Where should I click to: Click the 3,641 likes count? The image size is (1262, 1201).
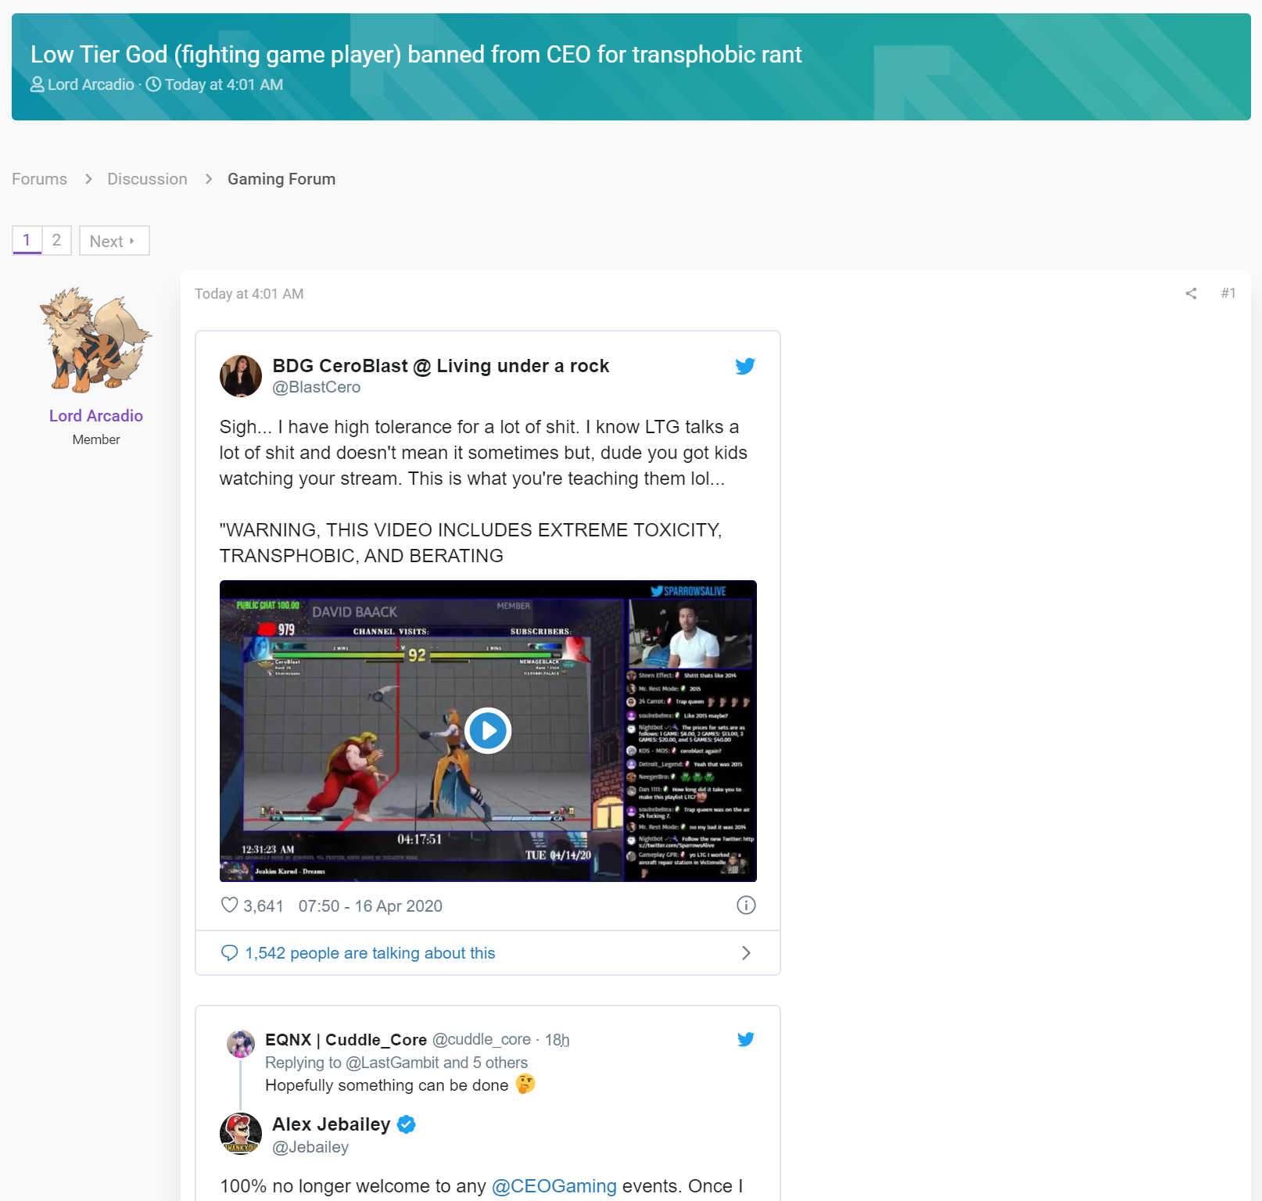click(264, 906)
